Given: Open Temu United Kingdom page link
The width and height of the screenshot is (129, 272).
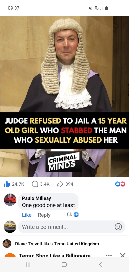Looking at the screenshot, I should point(76,244).
